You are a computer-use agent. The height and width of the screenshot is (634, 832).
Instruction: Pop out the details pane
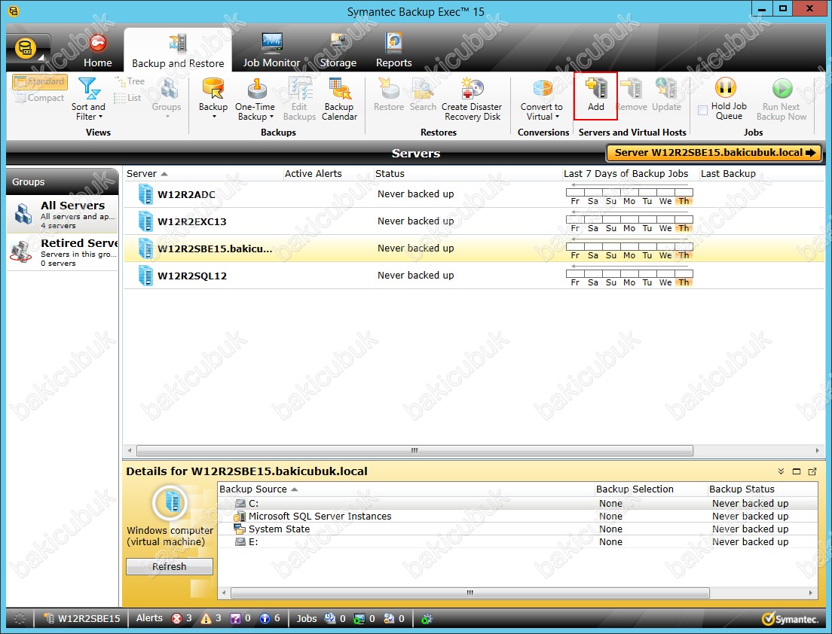812,471
